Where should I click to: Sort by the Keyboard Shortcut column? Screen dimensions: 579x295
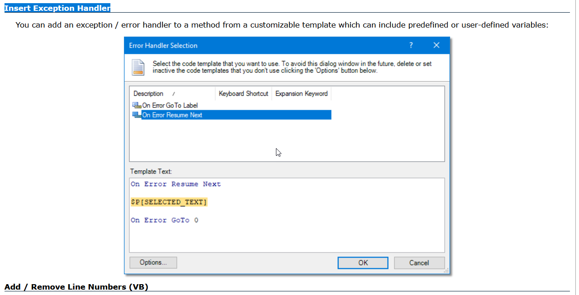click(243, 94)
